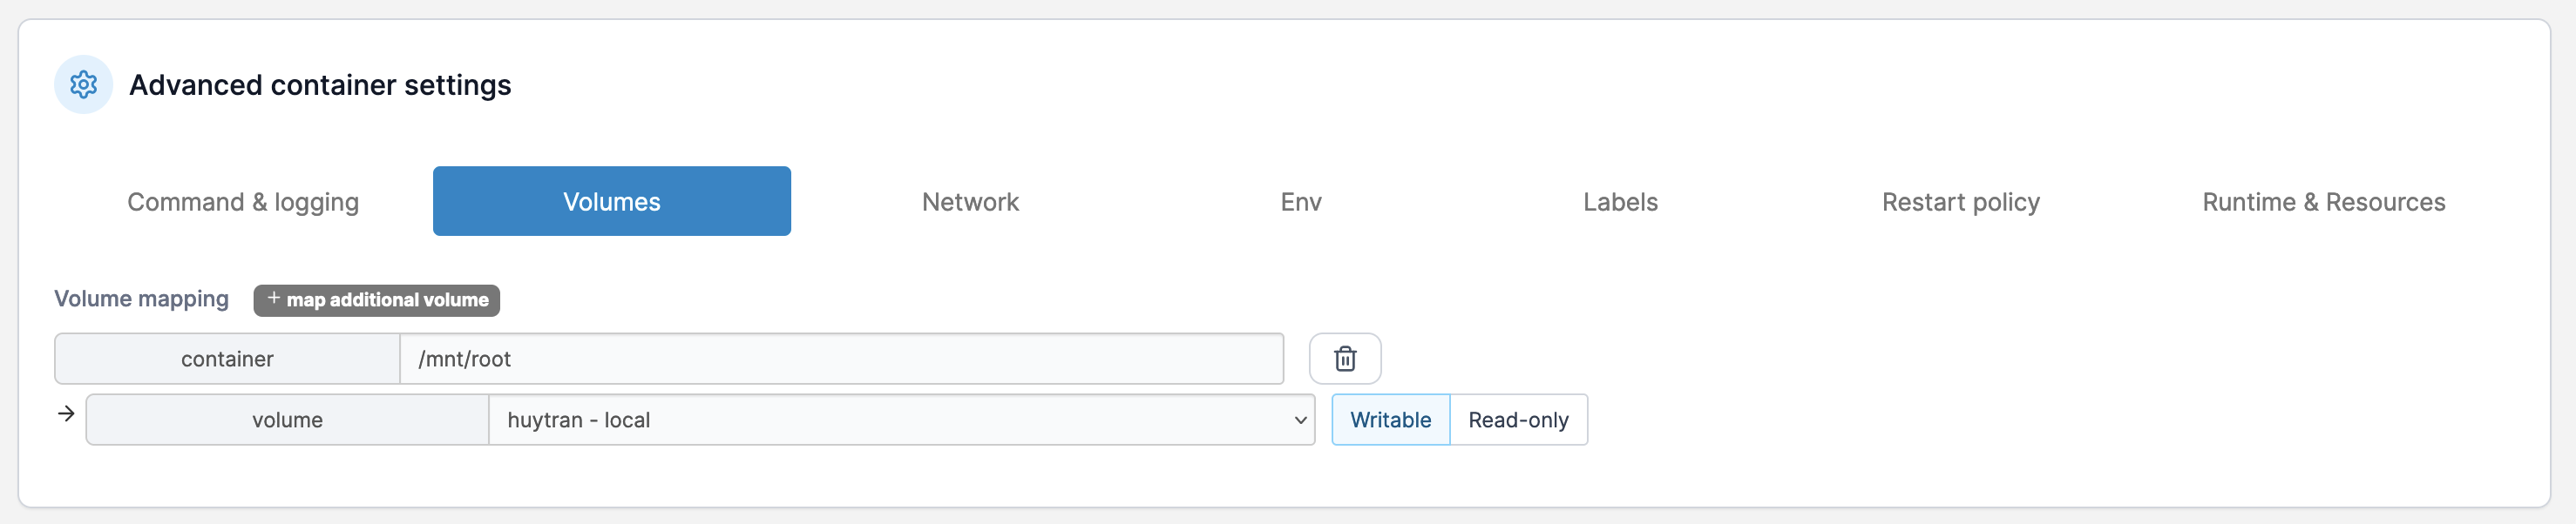The width and height of the screenshot is (2576, 524).
Task: Switch to the Command & logging tab
Action: pyautogui.click(x=243, y=202)
